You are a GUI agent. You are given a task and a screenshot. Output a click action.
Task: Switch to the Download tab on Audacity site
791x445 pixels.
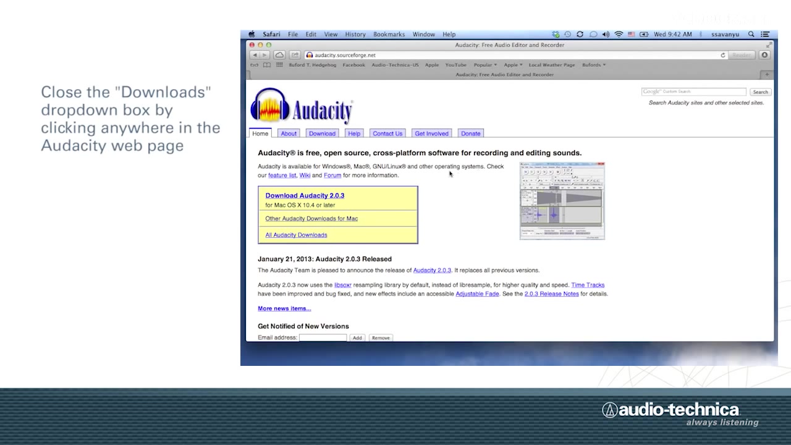click(x=322, y=133)
